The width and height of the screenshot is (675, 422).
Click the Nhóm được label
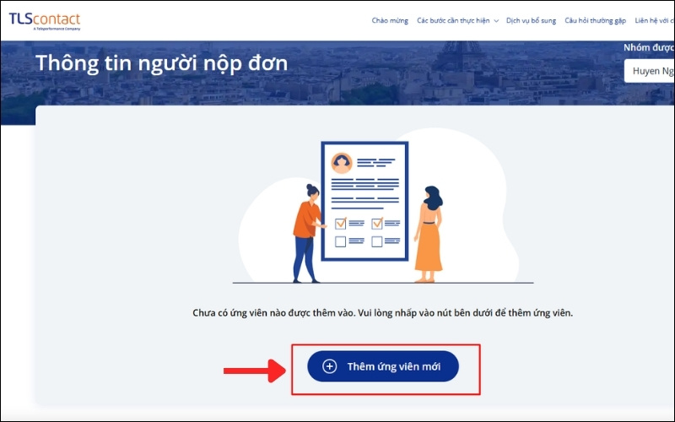coord(649,47)
